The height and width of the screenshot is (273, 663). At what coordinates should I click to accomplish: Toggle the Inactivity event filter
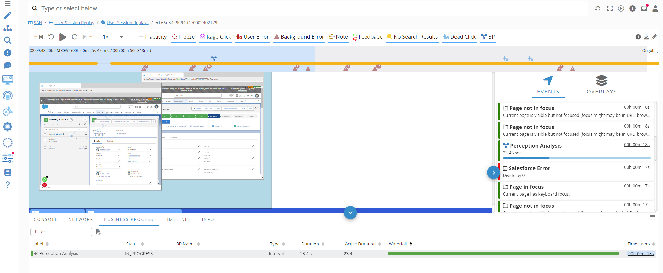[x=153, y=37]
